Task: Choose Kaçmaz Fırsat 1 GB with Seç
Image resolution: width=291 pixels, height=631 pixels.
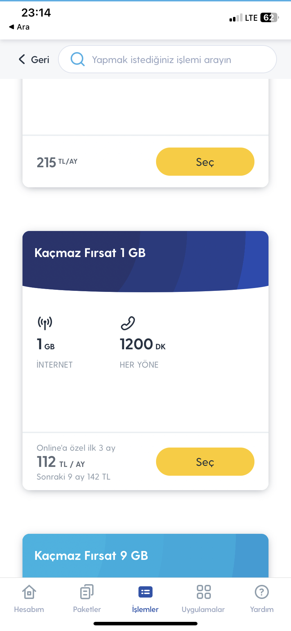Action: click(205, 462)
